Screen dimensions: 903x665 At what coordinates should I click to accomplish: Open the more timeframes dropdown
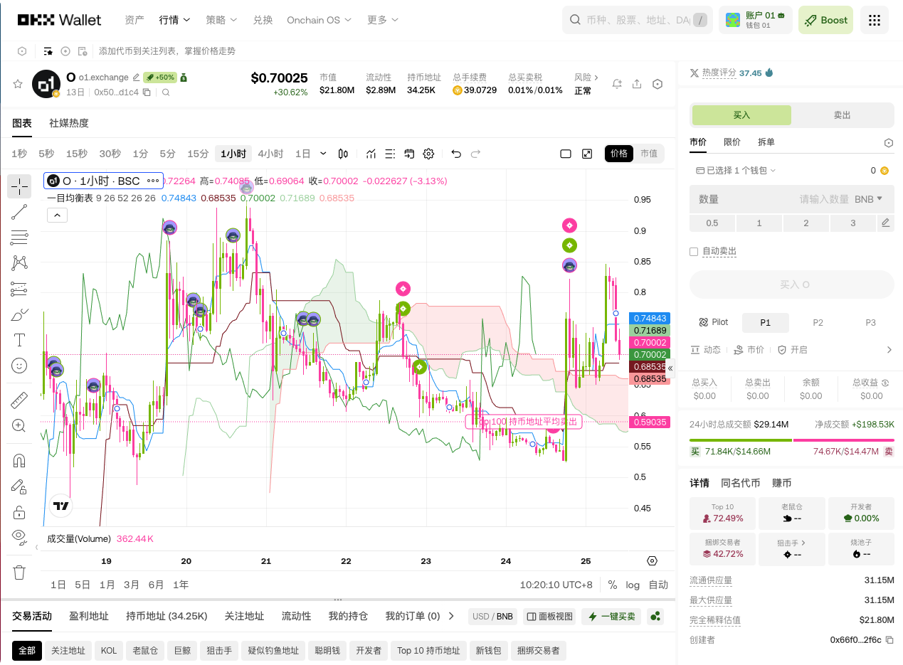[x=324, y=154]
